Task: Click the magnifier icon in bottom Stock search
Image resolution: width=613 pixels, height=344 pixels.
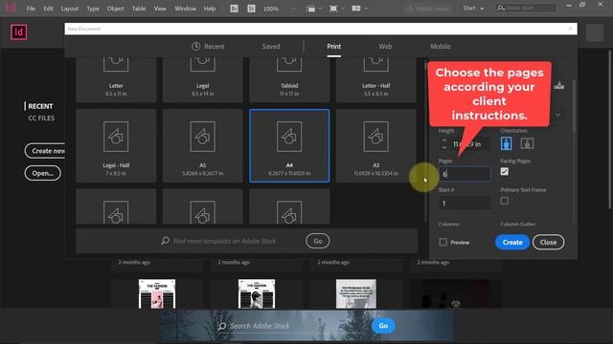Action: coord(222,326)
